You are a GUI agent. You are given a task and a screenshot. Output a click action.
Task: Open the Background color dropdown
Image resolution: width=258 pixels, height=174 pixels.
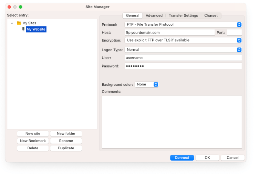tap(147, 84)
